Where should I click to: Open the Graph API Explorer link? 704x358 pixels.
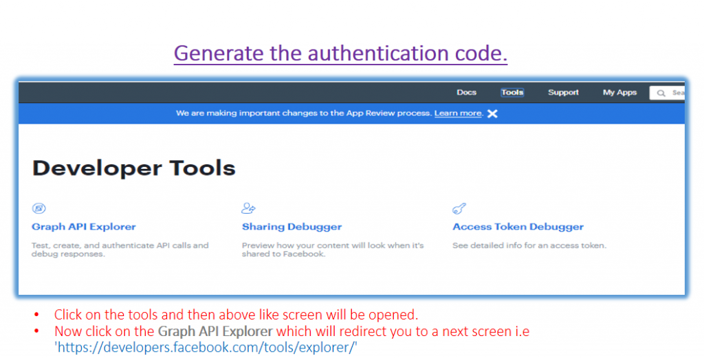coord(83,227)
